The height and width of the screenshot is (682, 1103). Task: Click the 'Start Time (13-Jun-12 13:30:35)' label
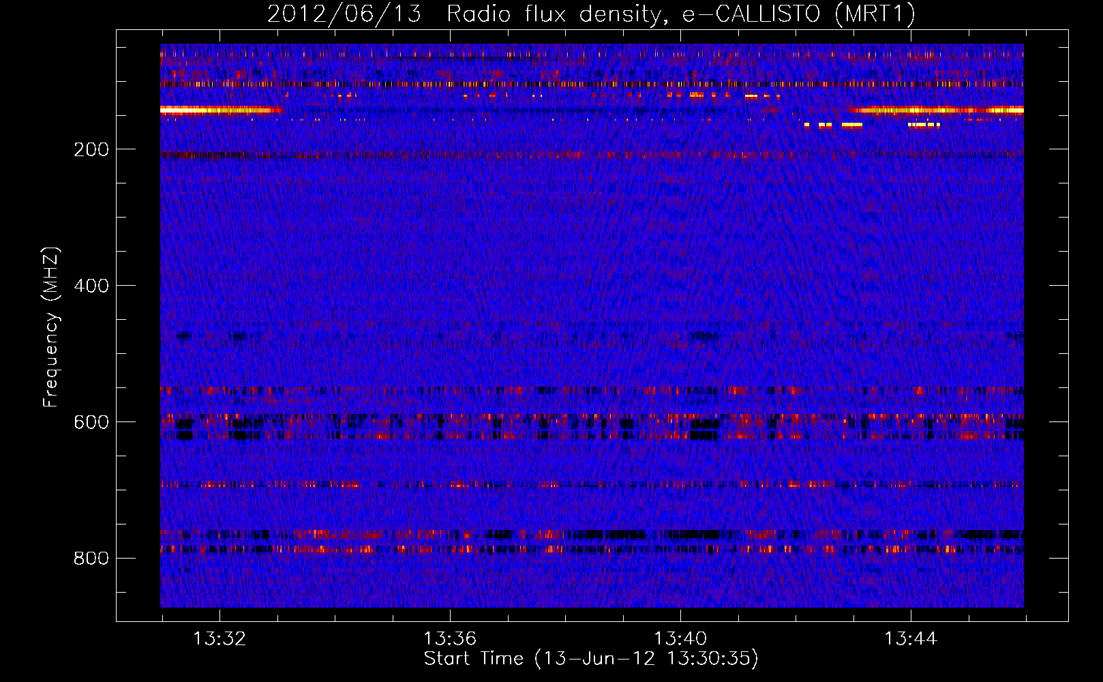click(591, 659)
